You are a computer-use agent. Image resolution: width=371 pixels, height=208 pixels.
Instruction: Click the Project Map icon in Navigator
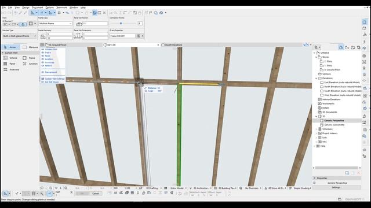341,47
